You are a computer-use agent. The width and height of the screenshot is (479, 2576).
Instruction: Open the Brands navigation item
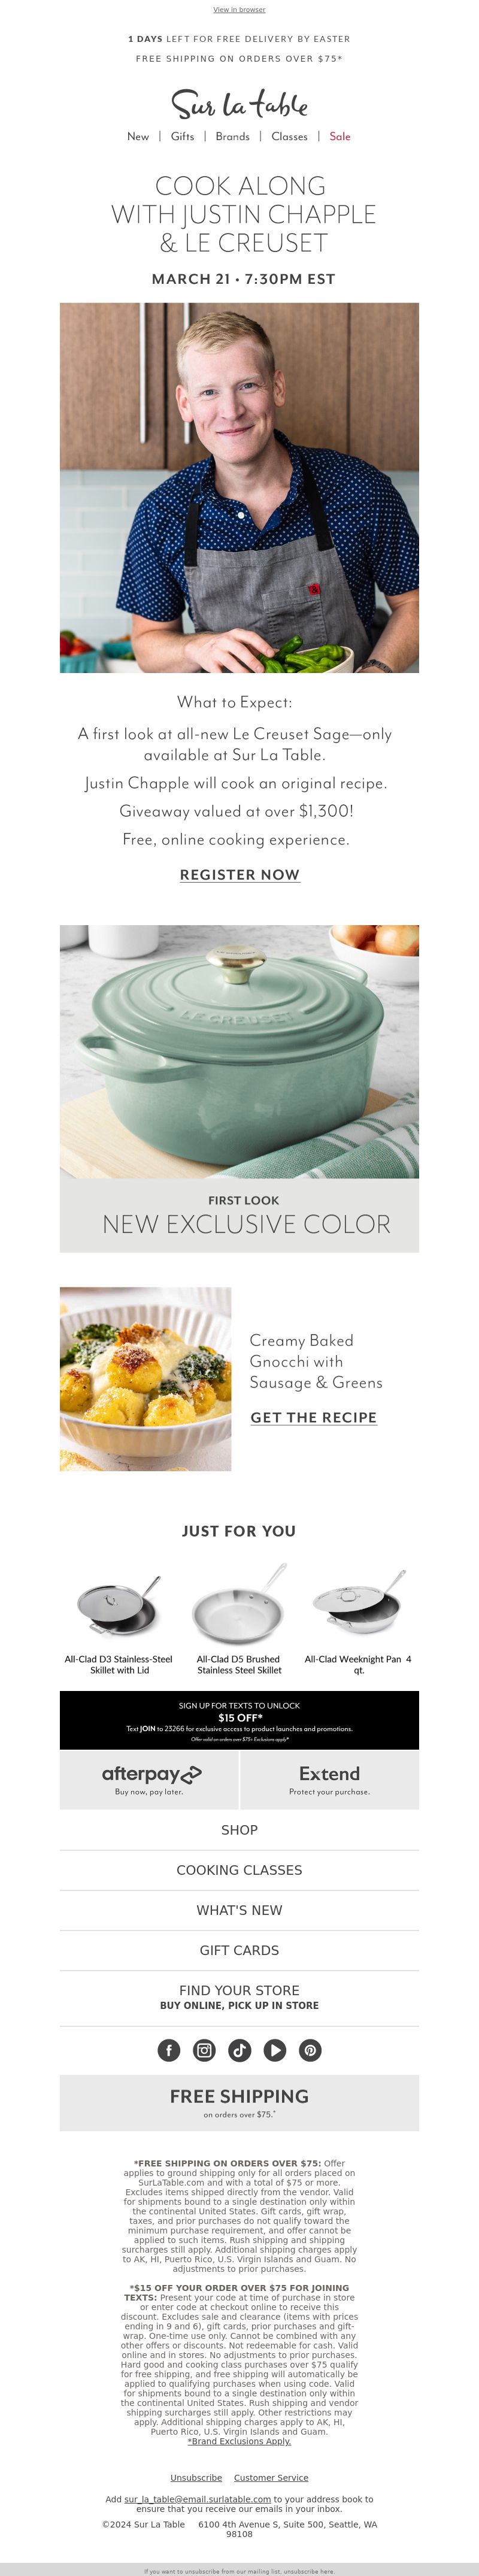coord(233,136)
